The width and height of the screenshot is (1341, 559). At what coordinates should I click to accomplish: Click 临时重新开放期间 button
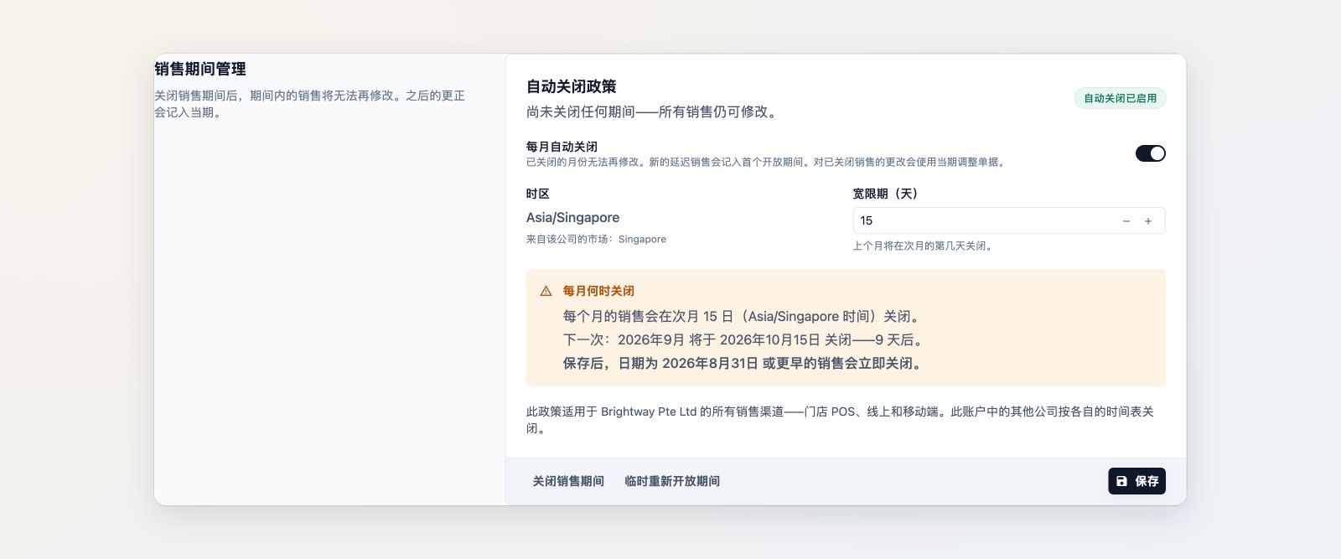click(x=672, y=481)
